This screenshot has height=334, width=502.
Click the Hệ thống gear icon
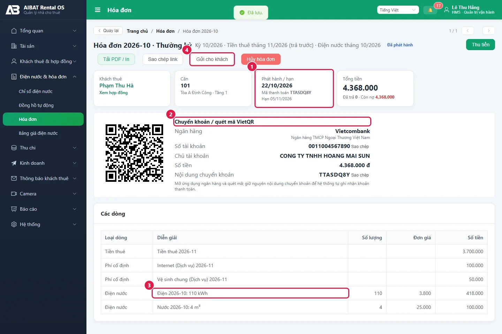(14, 224)
